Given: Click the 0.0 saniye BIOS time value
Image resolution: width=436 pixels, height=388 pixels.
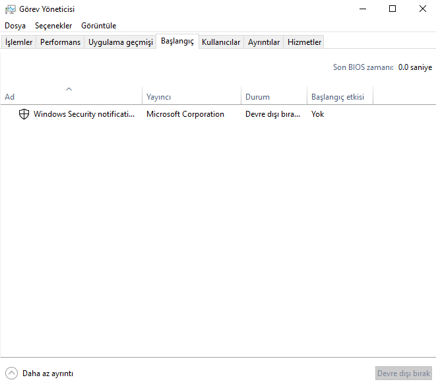Looking at the screenshot, I should (415, 67).
